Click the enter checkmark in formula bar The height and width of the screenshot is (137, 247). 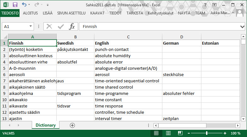coord(61,27)
